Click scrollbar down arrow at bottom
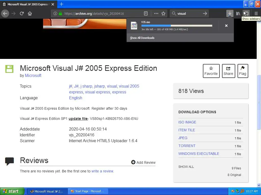The width and height of the screenshot is (261, 195). point(259,185)
